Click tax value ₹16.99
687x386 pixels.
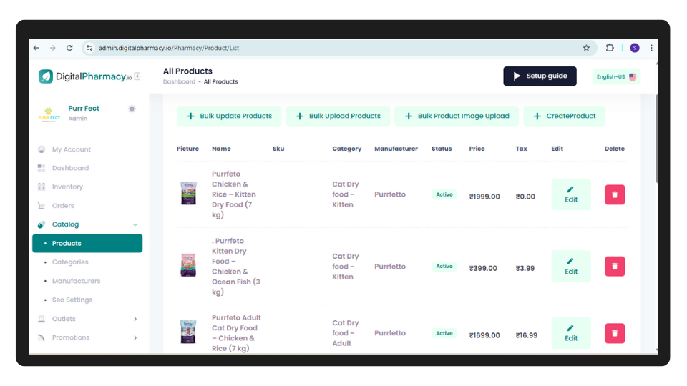tap(526, 336)
